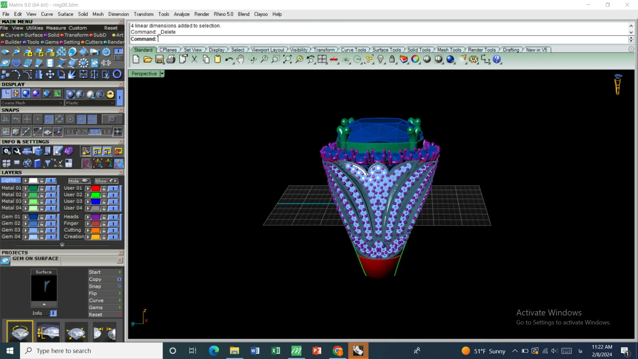This screenshot has width=638, height=359.
Task: Expand the Finger layer arrow
Action: click(x=88, y=224)
